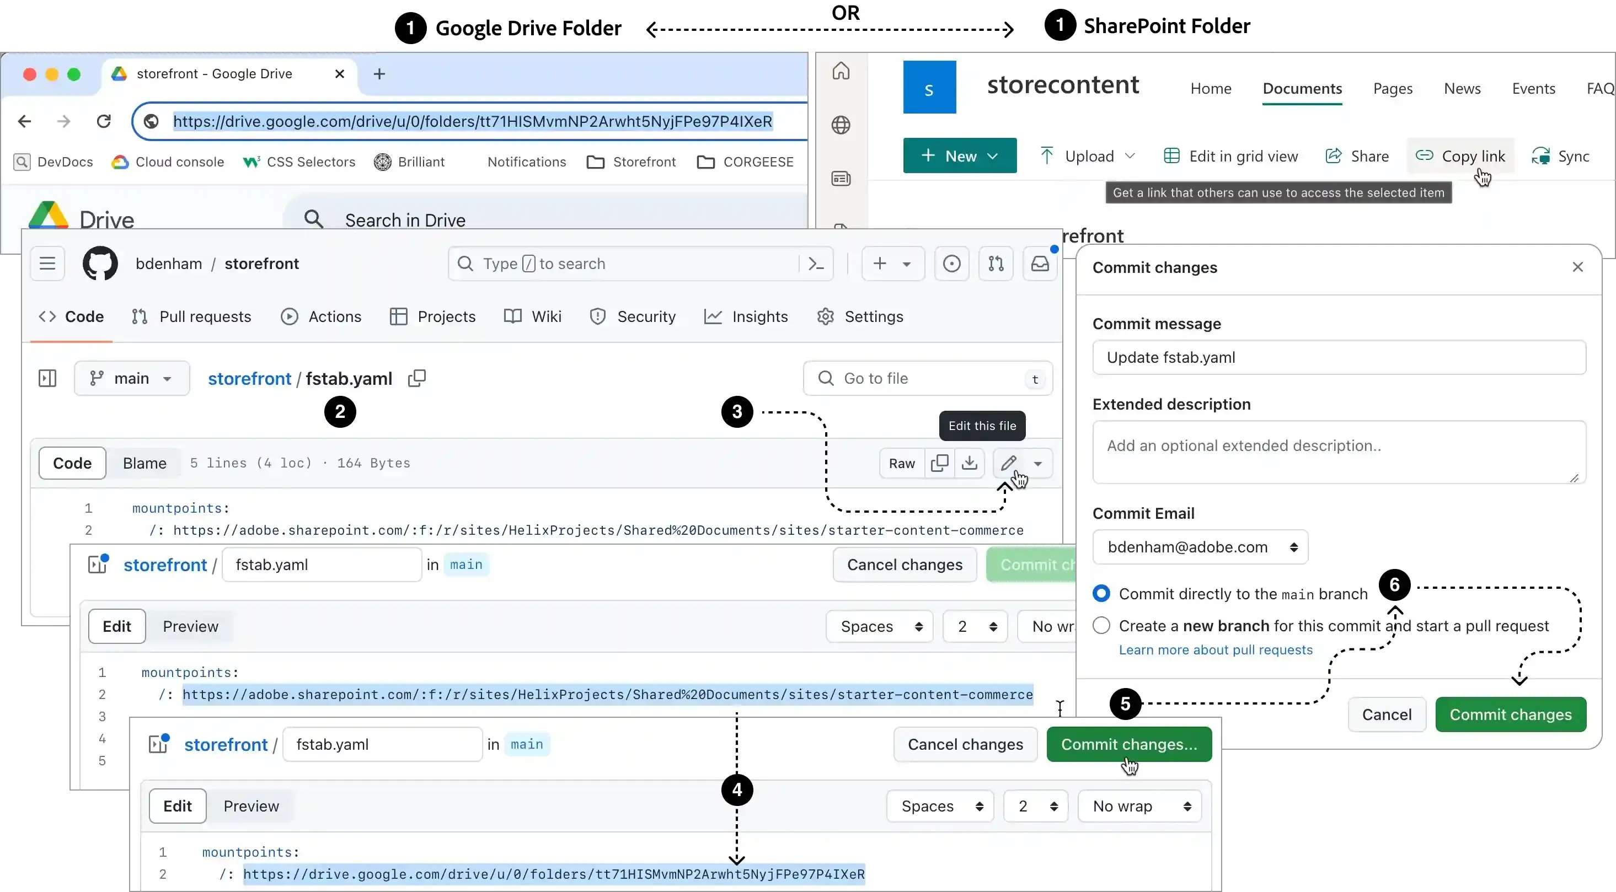Expand the SharePoint New dropdown button
This screenshot has width=1616, height=892.
(x=959, y=155)
